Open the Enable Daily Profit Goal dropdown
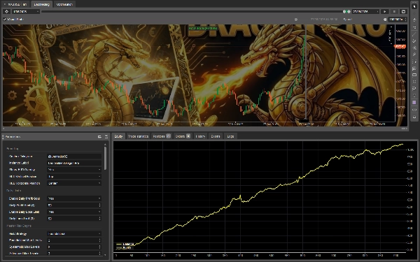 (x=74, y=198)
